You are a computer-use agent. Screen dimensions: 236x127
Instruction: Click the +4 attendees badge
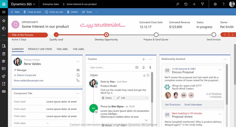pos(191,95)
